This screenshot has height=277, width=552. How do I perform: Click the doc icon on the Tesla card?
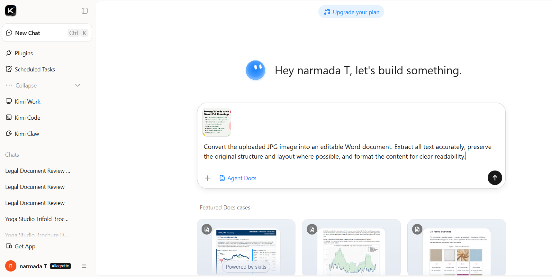207,229
